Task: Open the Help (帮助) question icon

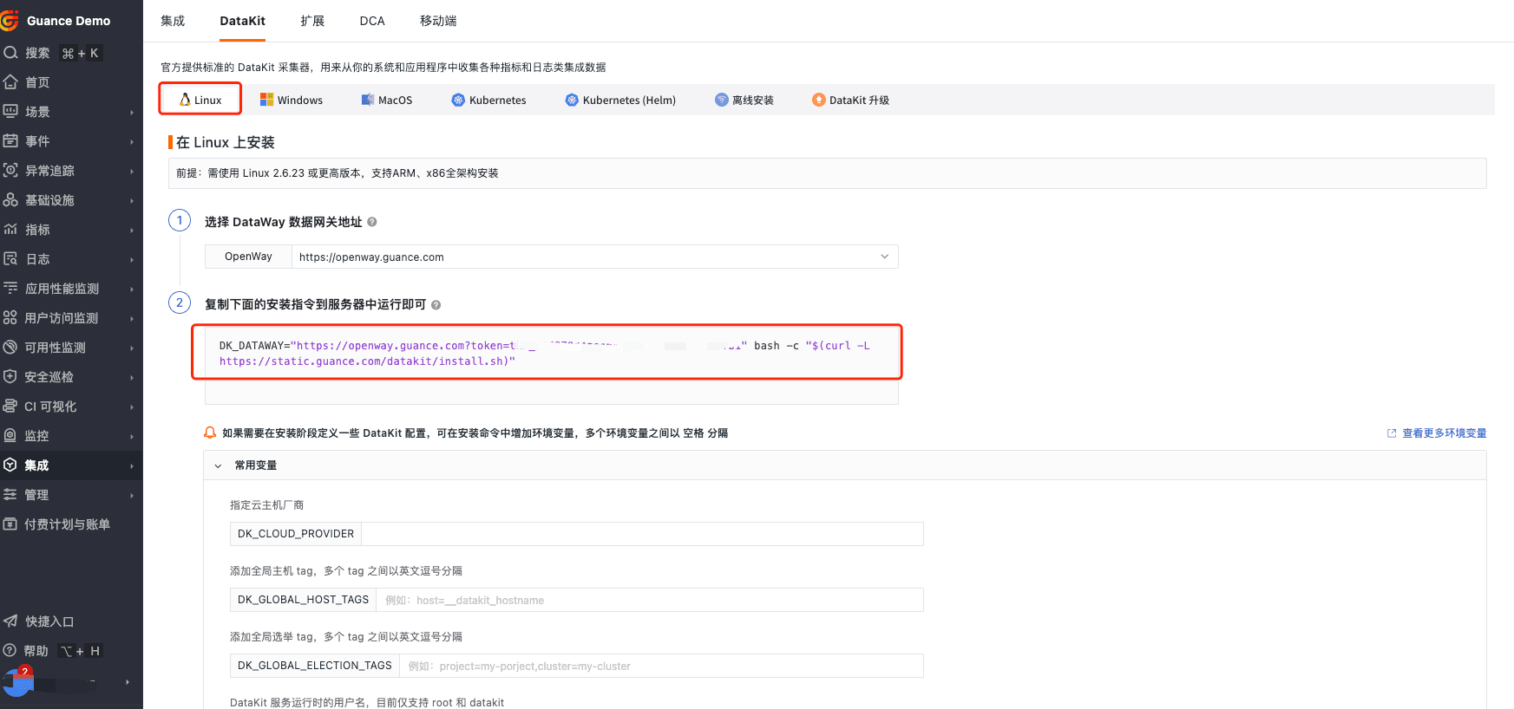Action: 10,651
